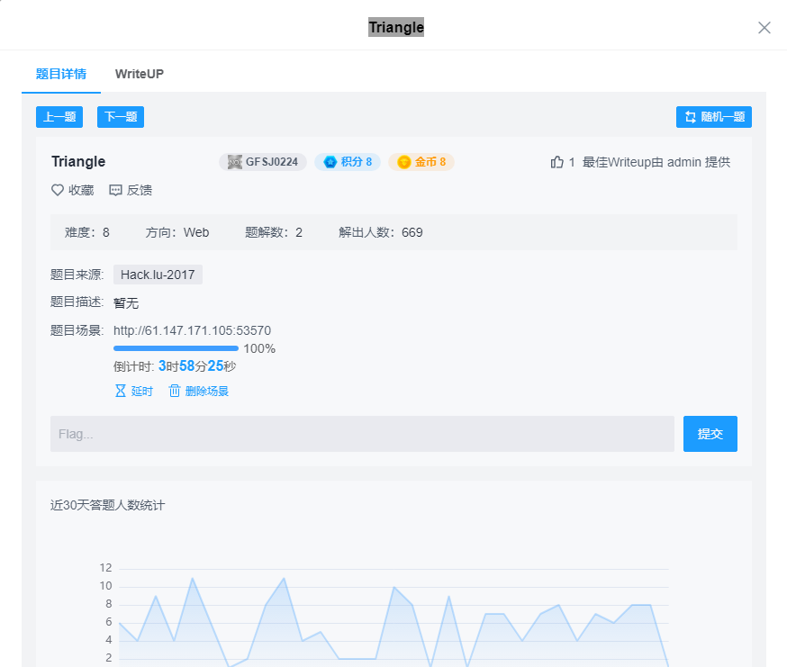Click the 近30天答题人数统计 chart heading
The height and width of the screenshot is (667, 787).
coord(107,505)
